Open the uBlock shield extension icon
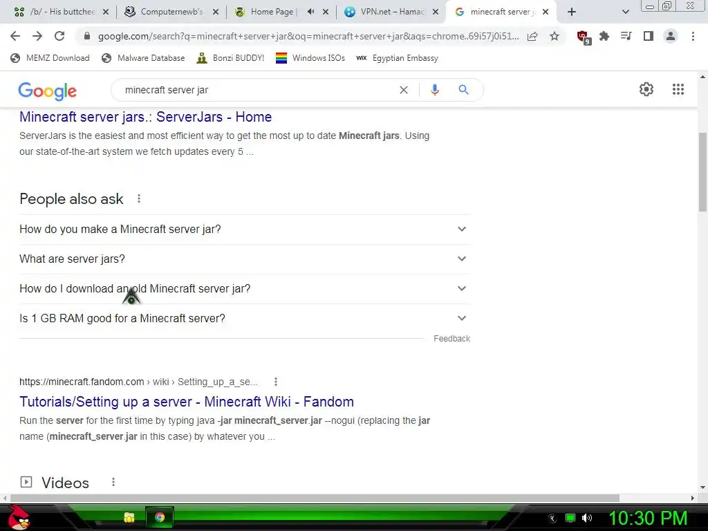This screenshot has width=708, height=531. 583,37
